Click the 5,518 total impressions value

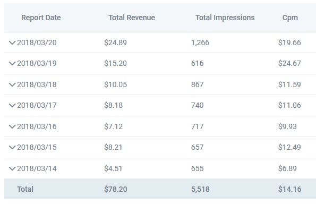tap(200, 189)
